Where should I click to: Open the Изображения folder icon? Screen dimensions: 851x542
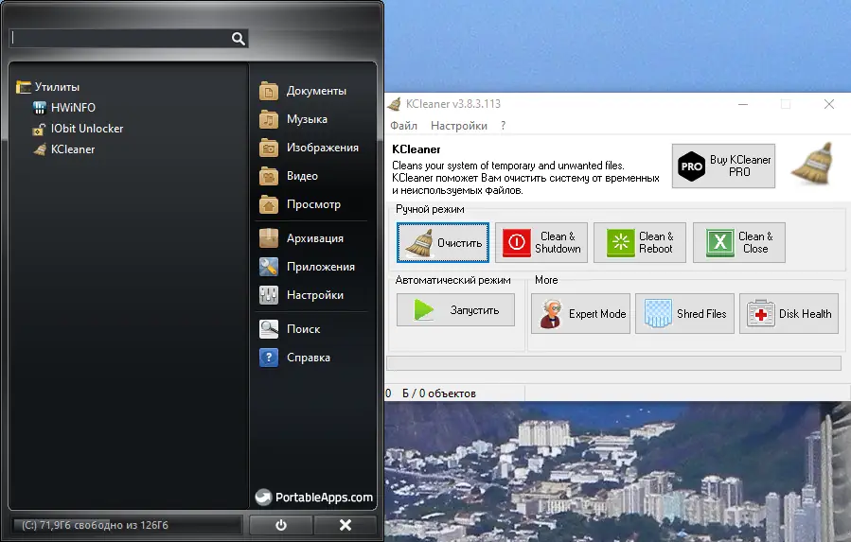pos(269,148)
